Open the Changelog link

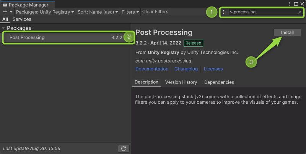pyautogui.click(x=186, y=69)
